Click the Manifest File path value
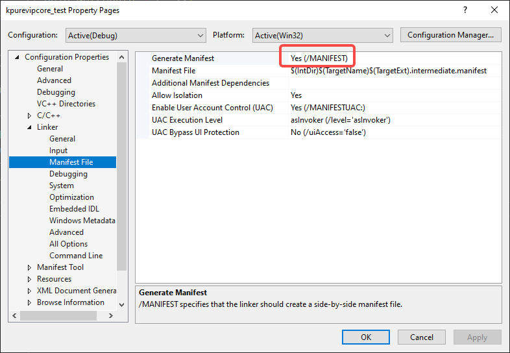 (x=389, y=71)
